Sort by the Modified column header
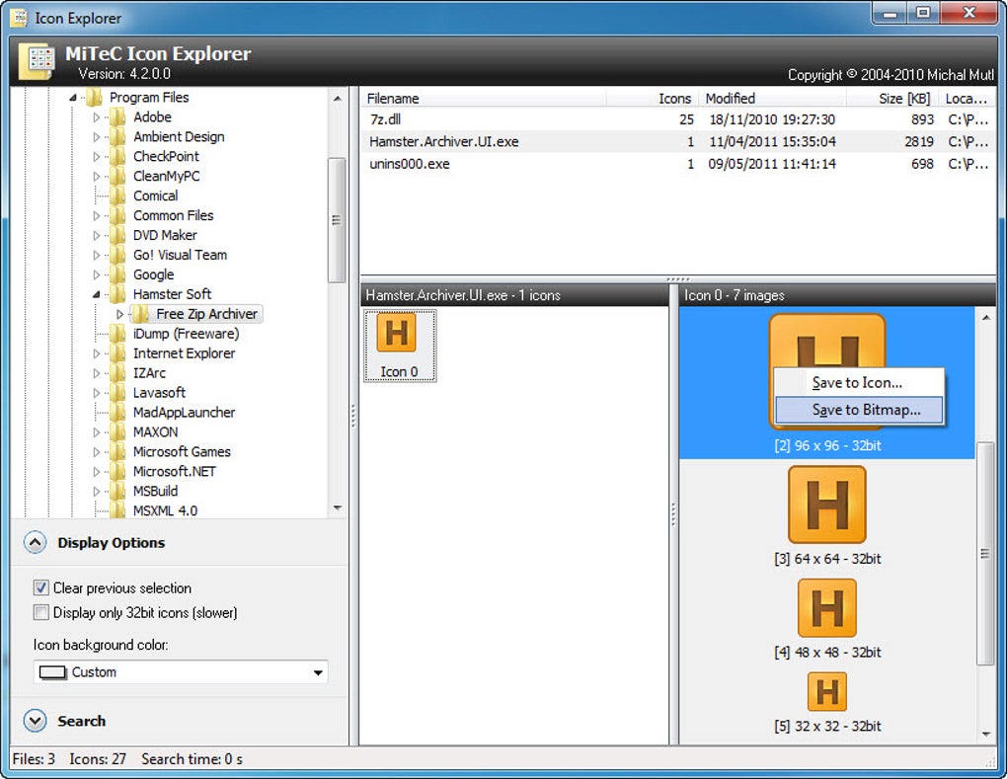The image size is (1007, 779). click(773, 99)
